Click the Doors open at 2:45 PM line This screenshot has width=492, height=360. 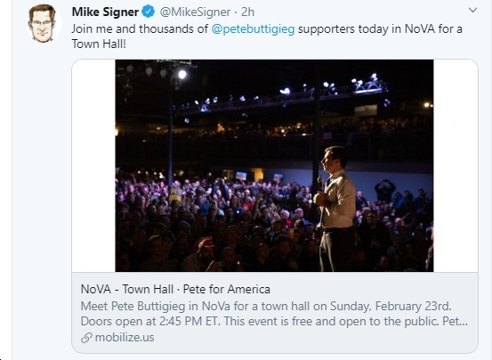point(274,322)
